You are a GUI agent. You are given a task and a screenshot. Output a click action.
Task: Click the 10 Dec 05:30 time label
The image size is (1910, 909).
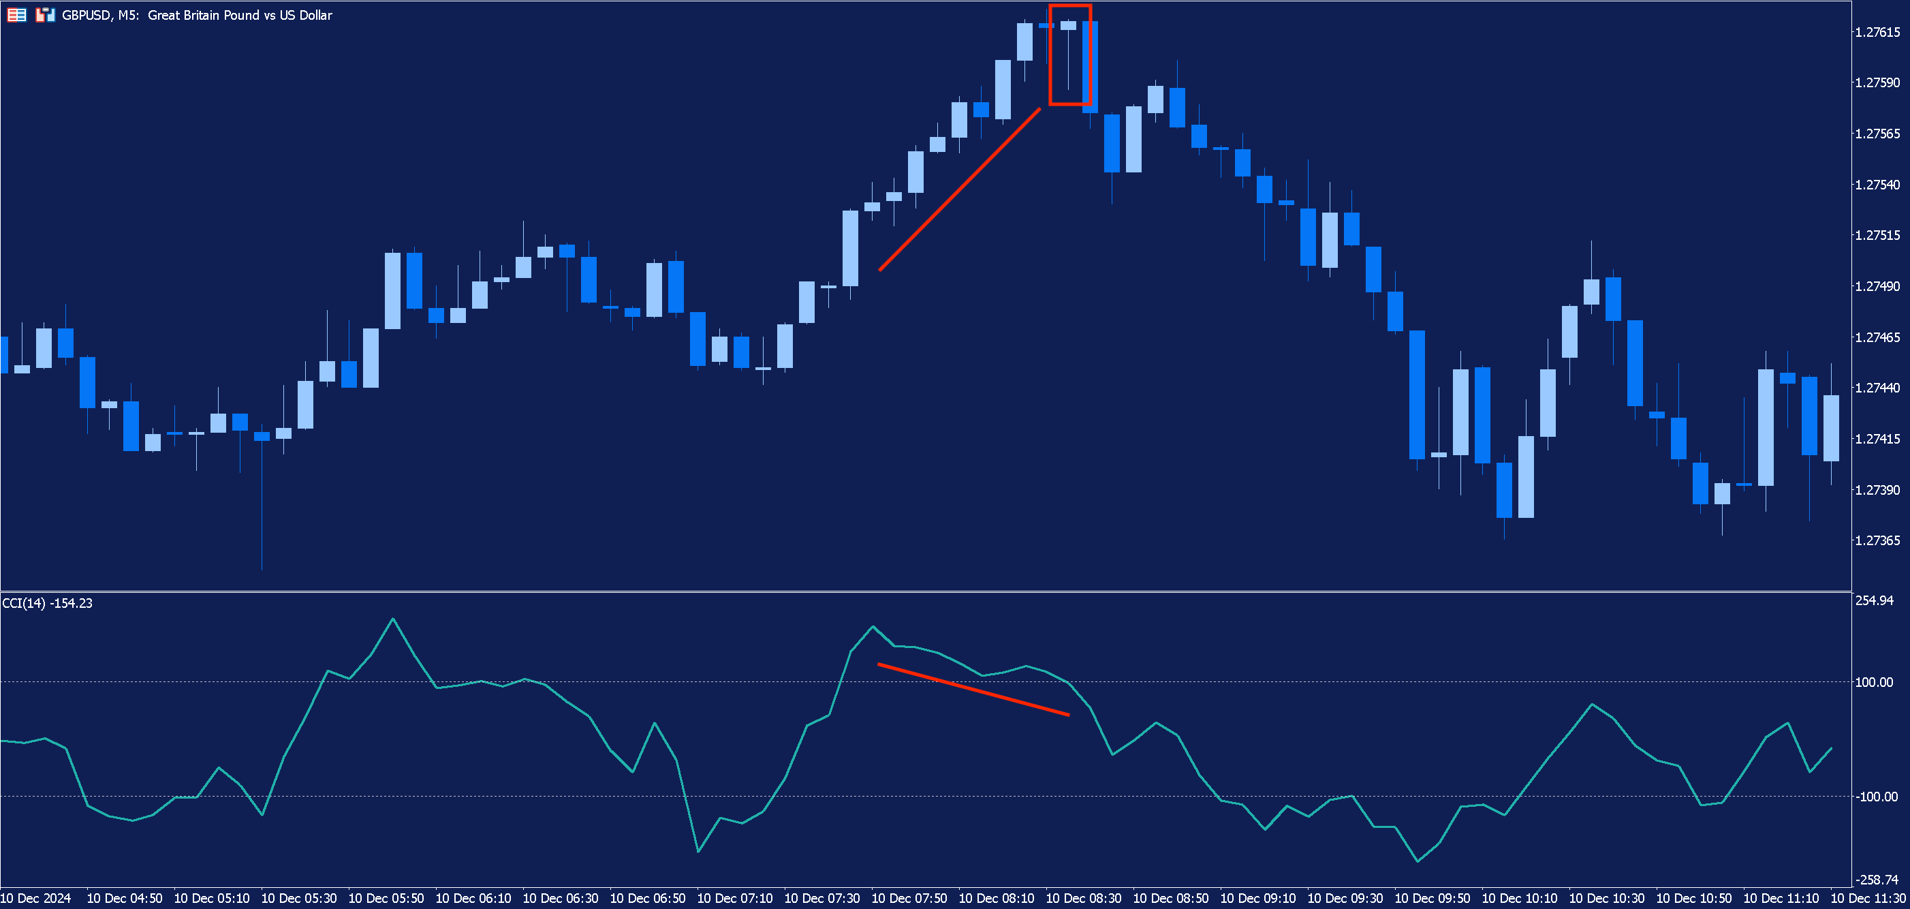coord(300,899)
